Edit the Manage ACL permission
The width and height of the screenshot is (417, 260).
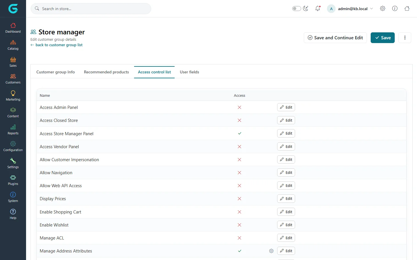click(x=286, y=238)
